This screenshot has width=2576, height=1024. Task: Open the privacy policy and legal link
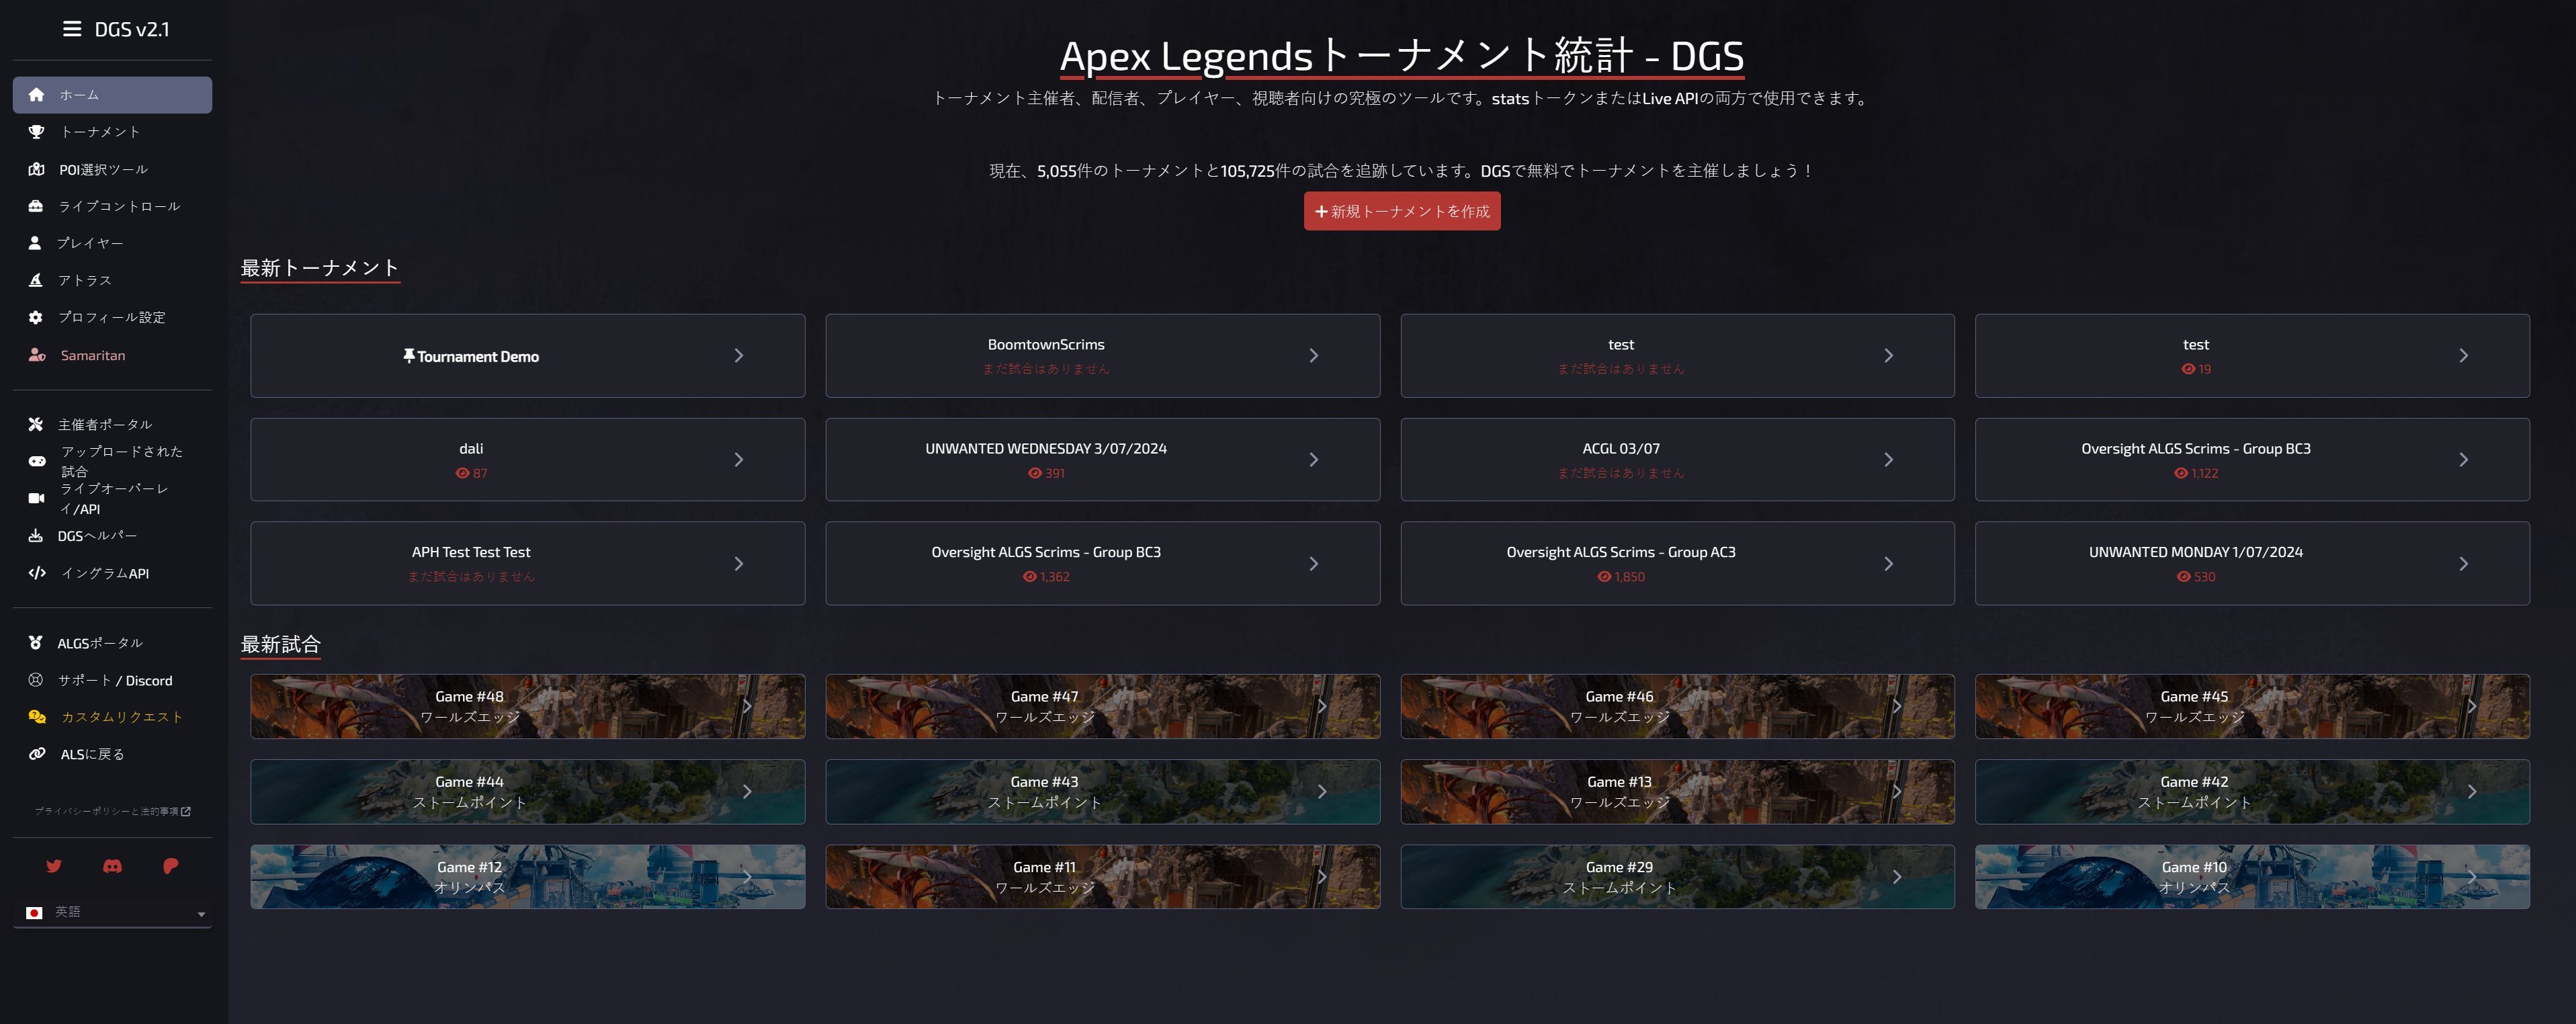112,811
